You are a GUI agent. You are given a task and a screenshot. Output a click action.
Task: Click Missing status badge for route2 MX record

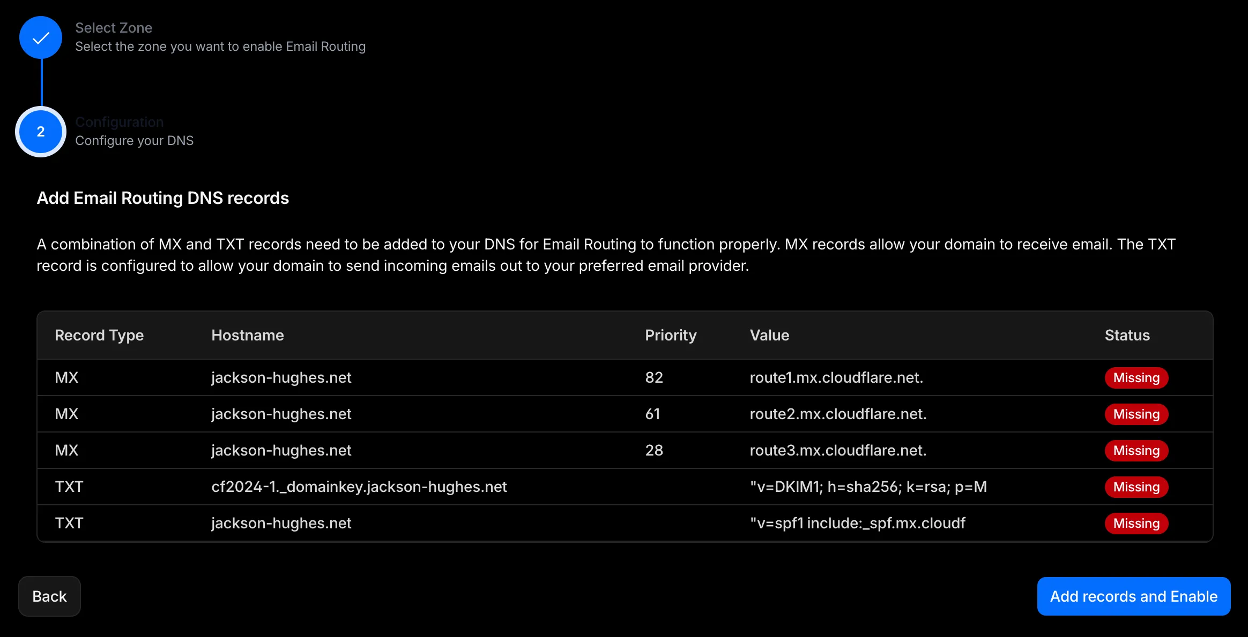tap(1136, 414)
